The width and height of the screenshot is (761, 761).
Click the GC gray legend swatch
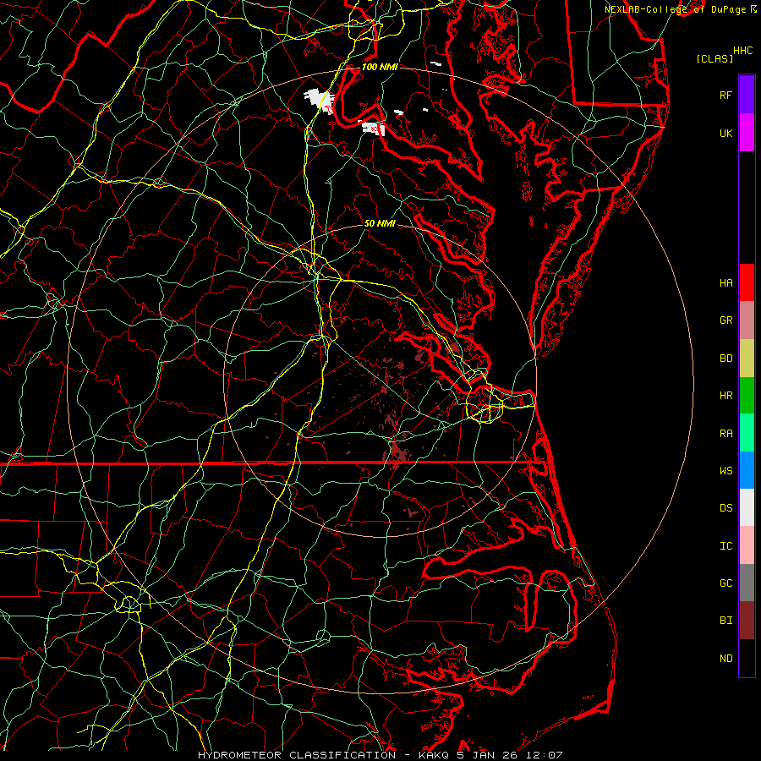click(x=747, y=583)
